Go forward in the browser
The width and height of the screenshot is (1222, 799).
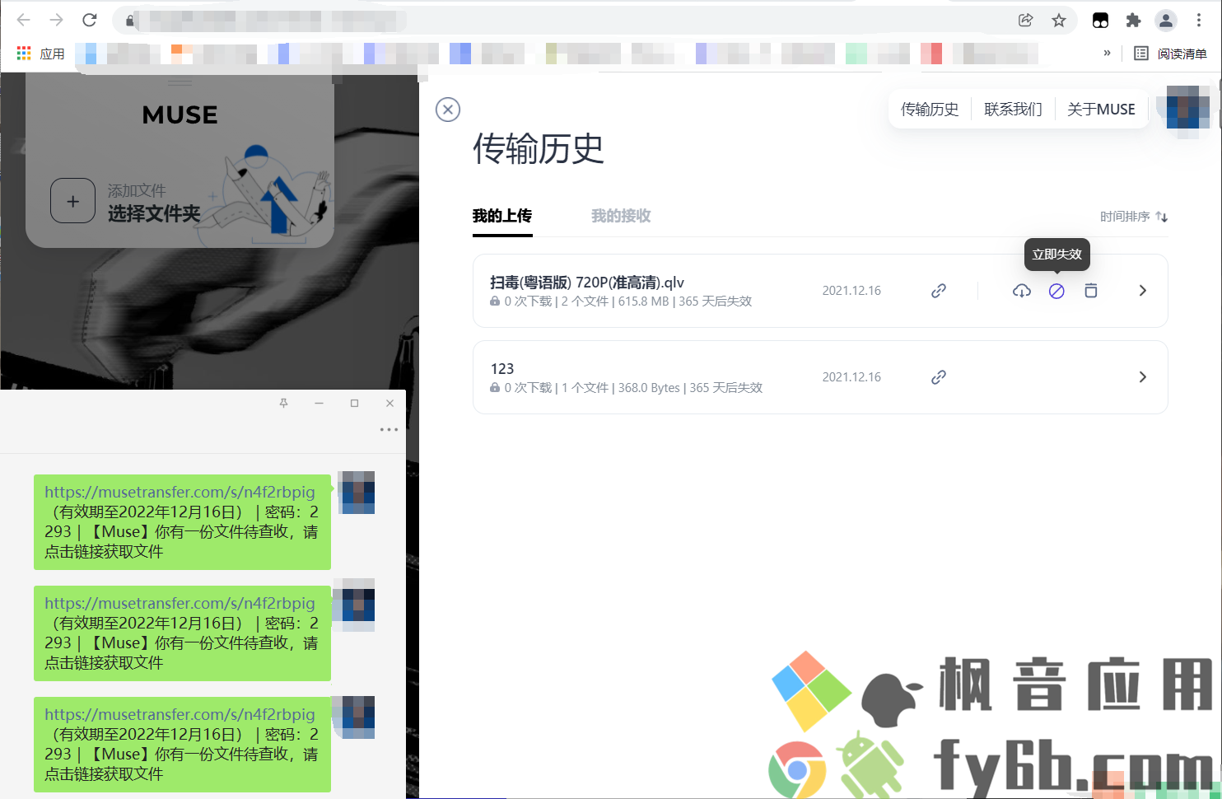pyautogui.click(x=57, y=20)
